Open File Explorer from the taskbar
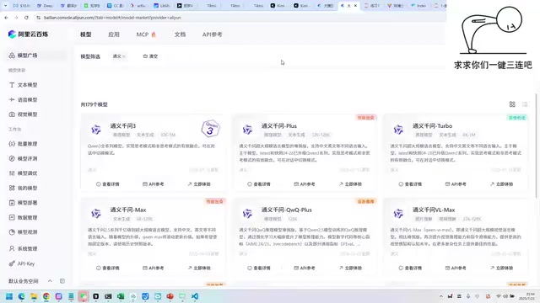 click(34, 296)
